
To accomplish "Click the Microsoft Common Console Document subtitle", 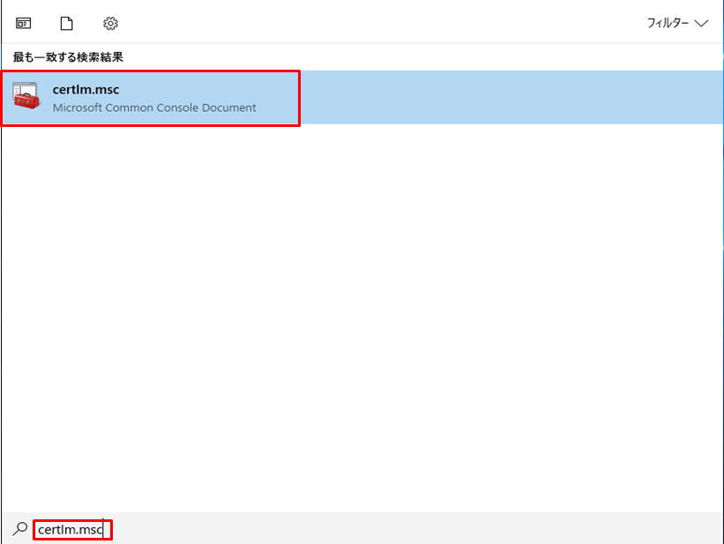I will (154, 108).
